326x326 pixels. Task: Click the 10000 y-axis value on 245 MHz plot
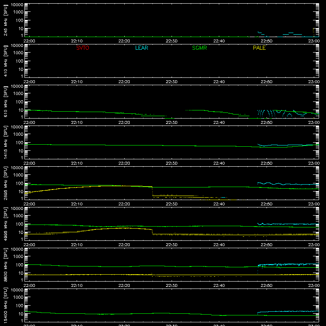pos(17,5)
